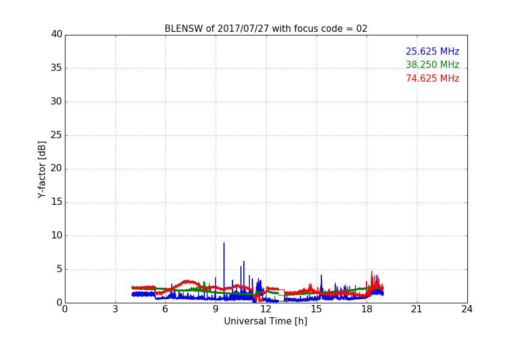This screenshot has width=519, height=346.
Task: Select the green '38.250 MHz' legend label
Action: pos(432,64)
